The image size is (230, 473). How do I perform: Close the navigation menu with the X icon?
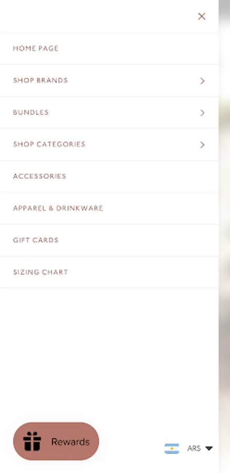[x=202, y=16]
